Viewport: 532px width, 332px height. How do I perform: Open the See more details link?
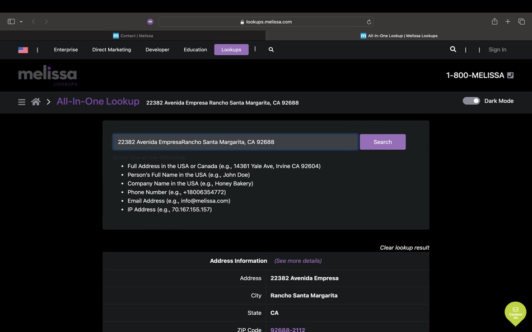coord(298,261)
